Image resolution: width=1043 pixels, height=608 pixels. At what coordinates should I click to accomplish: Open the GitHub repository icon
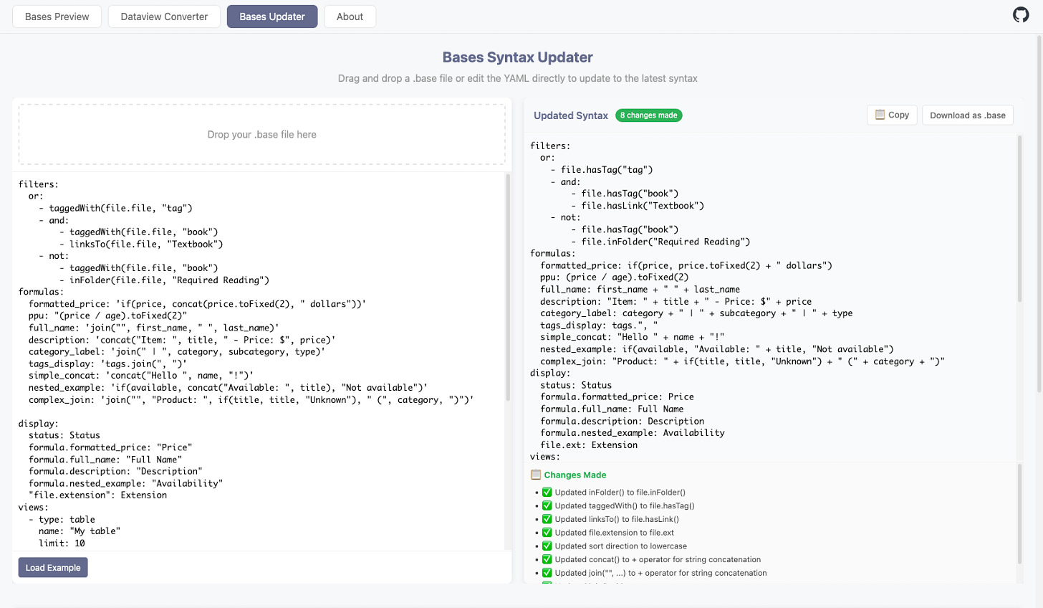point(1021,14)
